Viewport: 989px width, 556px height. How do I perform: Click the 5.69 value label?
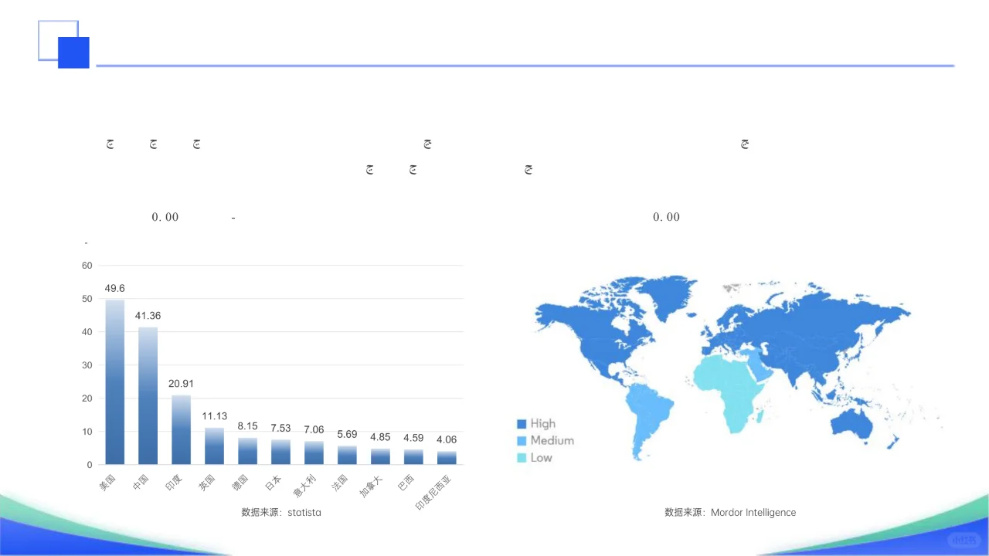(x=347, y=435)
